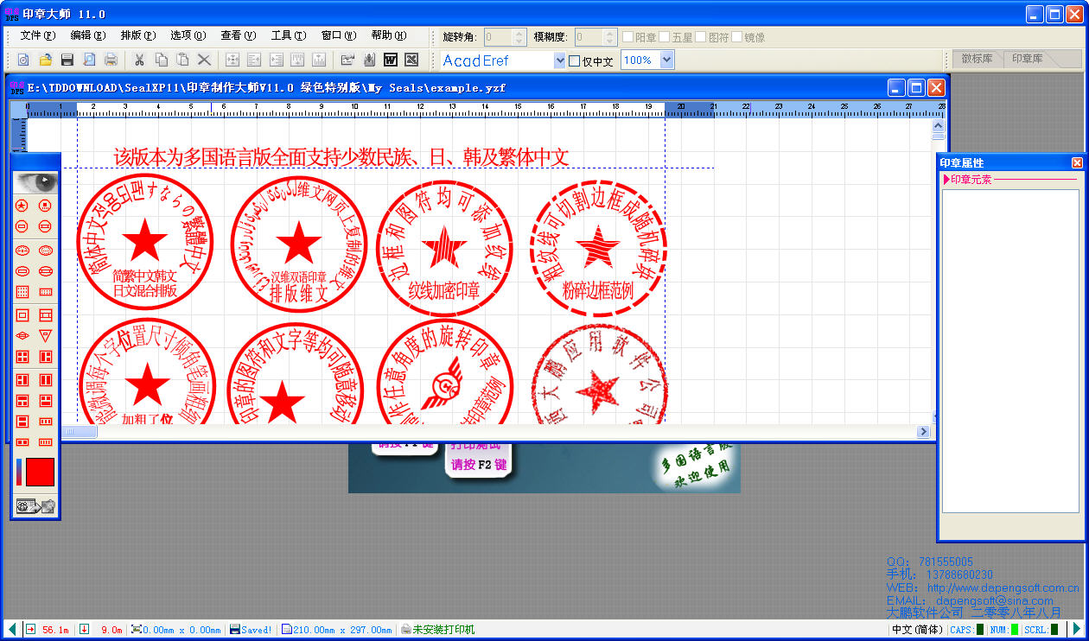Toggle the 仅中文 checkbox

575,61
